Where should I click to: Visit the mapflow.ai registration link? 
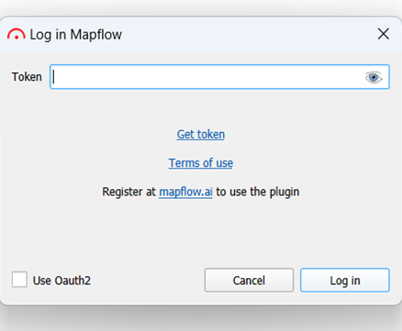185,192
